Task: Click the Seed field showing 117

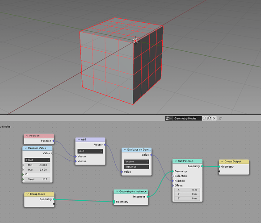Action: point(37,179)
